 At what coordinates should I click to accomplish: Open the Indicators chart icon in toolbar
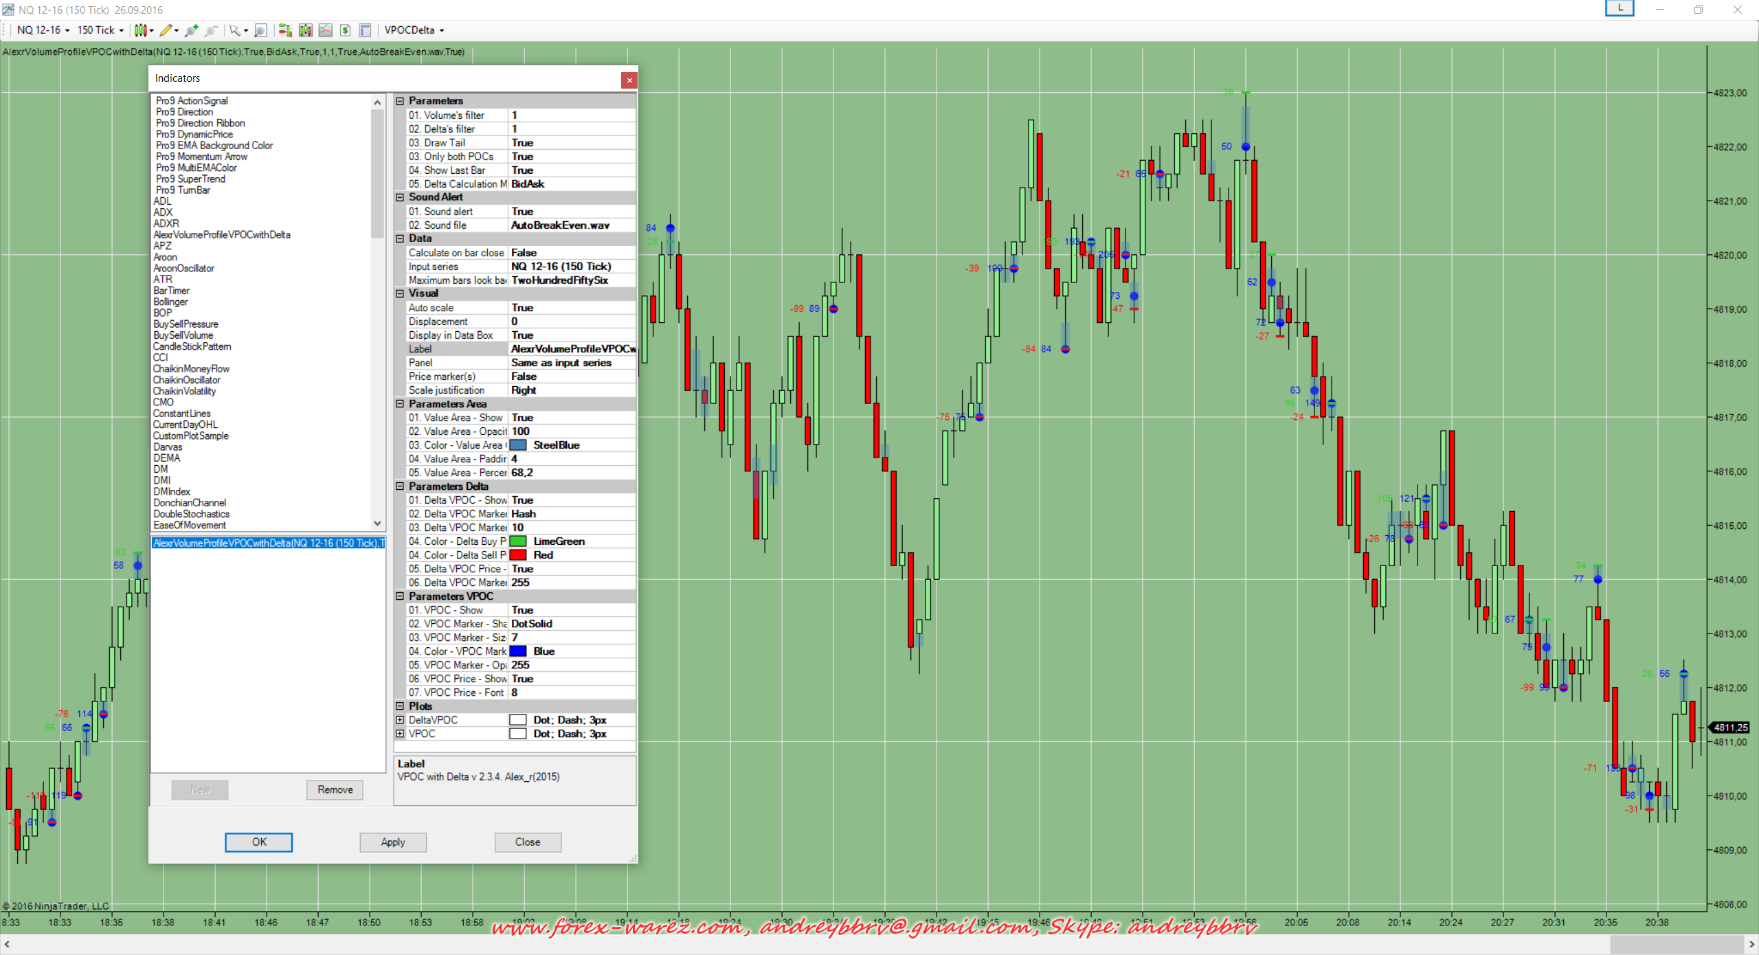pyautogui.click(x=326, y=30)
